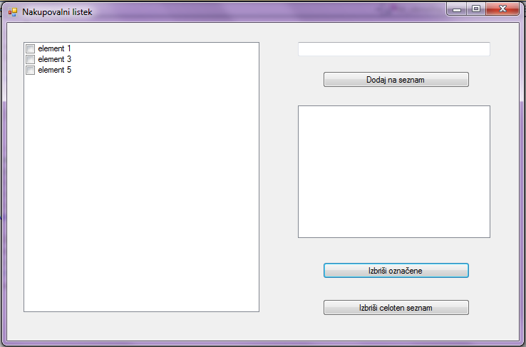This screenshot has width=526, height=347.
Task: Tick the checkbox next to element 3
Action: [30, 59]
